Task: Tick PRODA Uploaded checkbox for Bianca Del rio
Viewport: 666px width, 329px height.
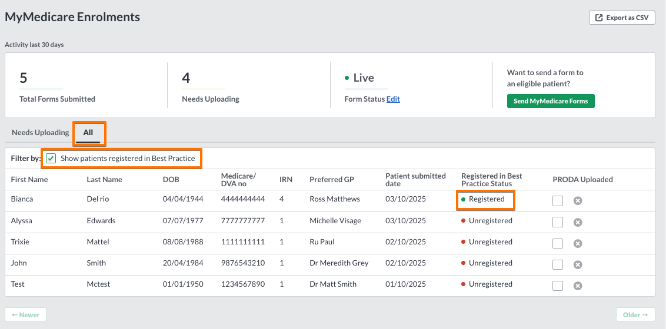Action: pos(558,200)
